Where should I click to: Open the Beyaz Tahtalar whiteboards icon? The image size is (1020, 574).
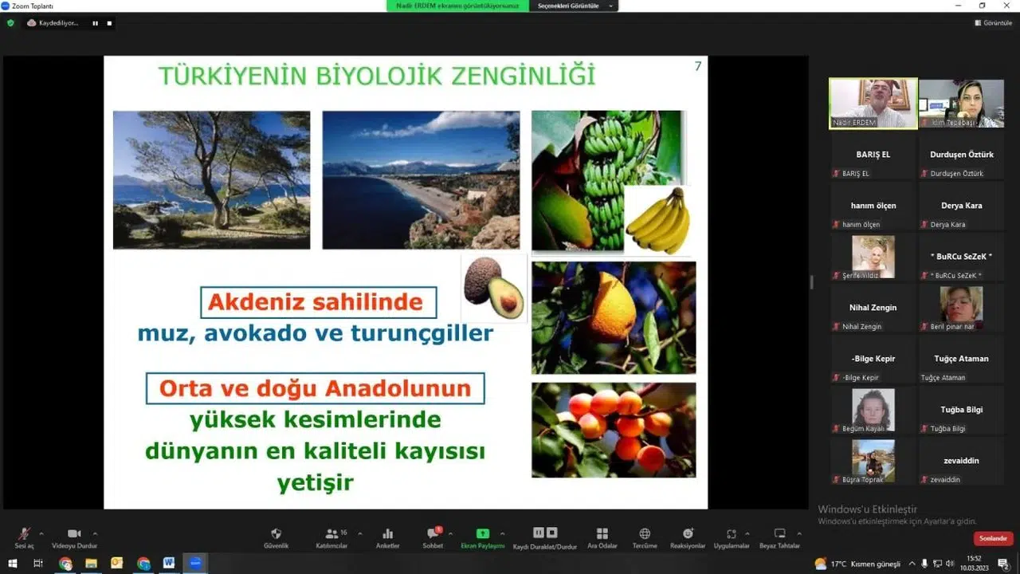click(779, 538)
